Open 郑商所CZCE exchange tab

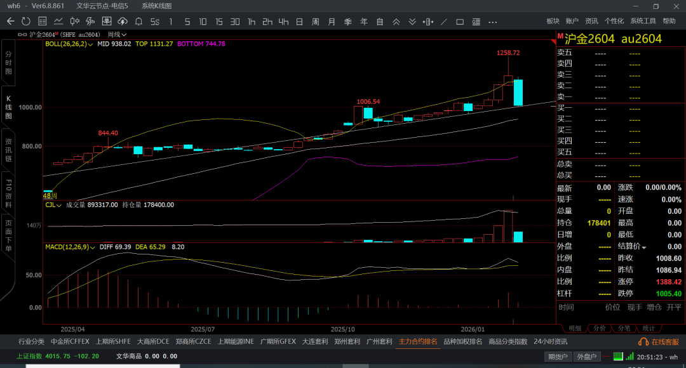pyautogui.click(x=193, y=341)
